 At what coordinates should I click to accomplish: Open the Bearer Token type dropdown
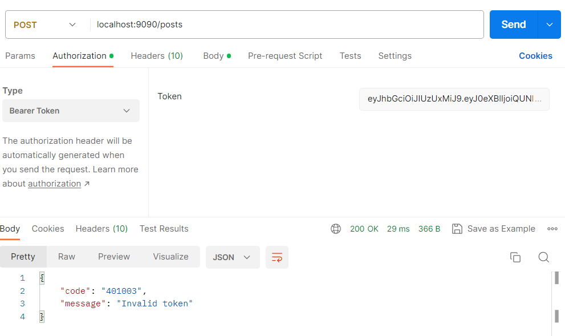71,111
